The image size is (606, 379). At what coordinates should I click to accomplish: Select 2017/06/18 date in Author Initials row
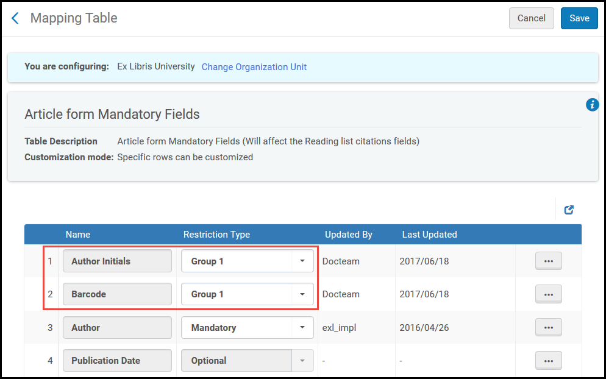click(424, 261)
